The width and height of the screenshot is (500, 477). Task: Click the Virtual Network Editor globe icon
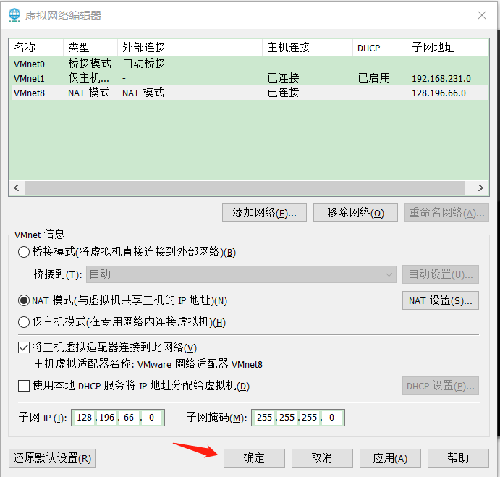click(x=14, y=15)
